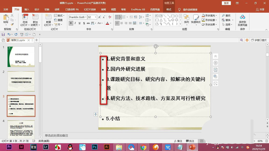The width and height of the screenshot is (269, 151).
Task: Toggle Bold formatting
Action: [x=71, y=23]
